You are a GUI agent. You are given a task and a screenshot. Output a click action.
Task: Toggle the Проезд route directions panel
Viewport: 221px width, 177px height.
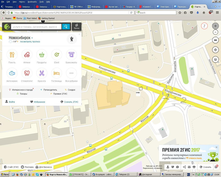pos(77,27)
